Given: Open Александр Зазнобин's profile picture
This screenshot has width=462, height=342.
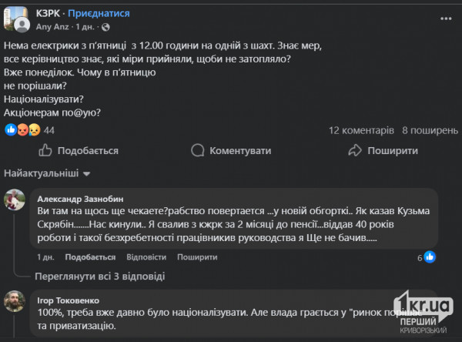Looking at the screenshot, I should pyautogui.click(x=16, y=200).
